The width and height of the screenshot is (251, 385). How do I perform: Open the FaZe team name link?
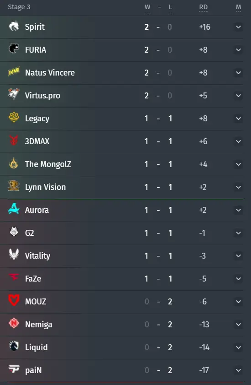[33, 279]
